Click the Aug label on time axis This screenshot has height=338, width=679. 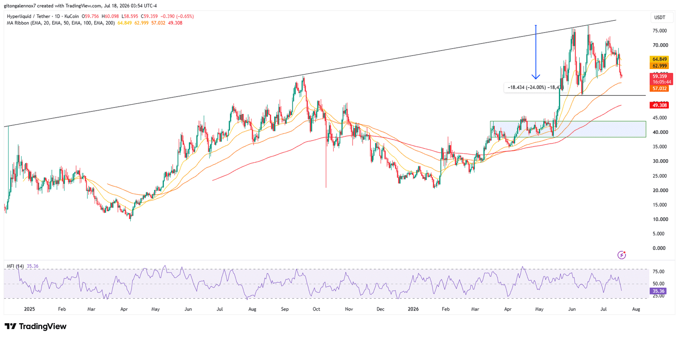click(x=636, y=309)
